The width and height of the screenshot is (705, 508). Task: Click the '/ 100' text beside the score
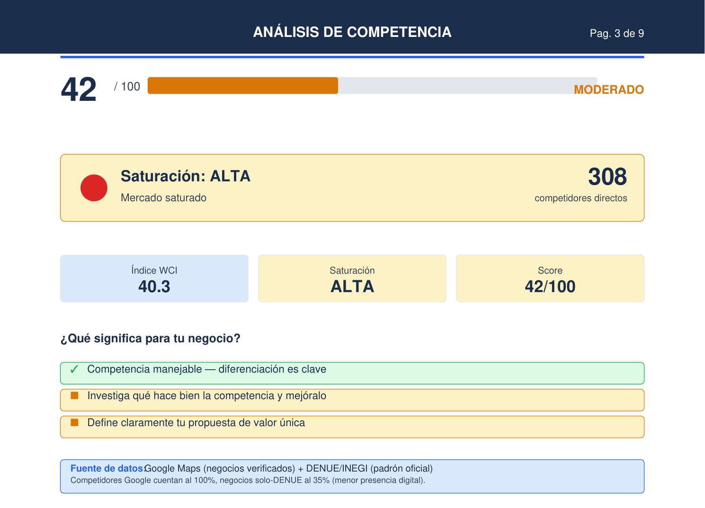[x=127, y=87]
